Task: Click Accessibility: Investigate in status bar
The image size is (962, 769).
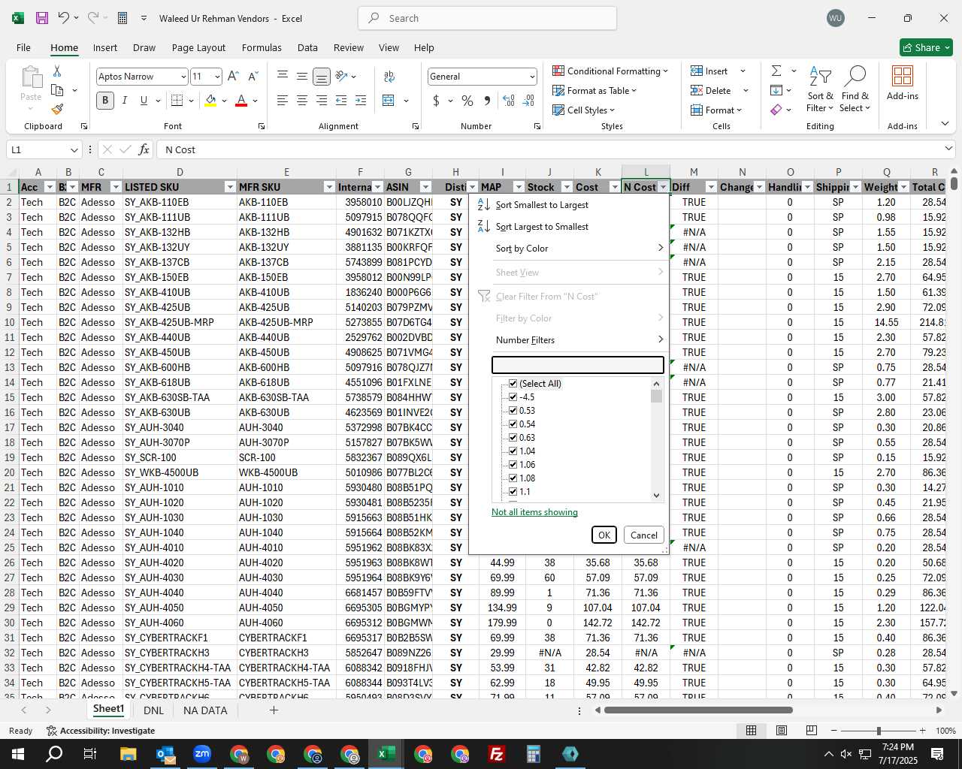Action: 101,731
